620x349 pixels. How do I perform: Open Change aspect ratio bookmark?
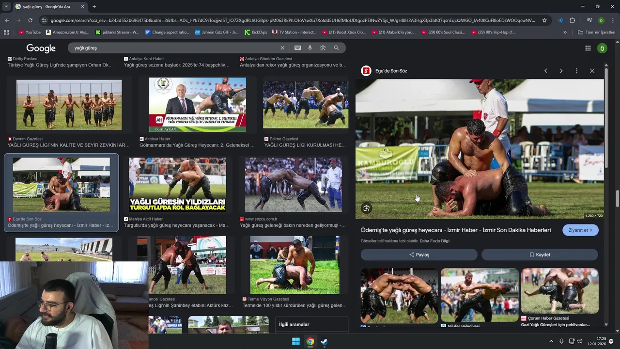pos(168,32)
